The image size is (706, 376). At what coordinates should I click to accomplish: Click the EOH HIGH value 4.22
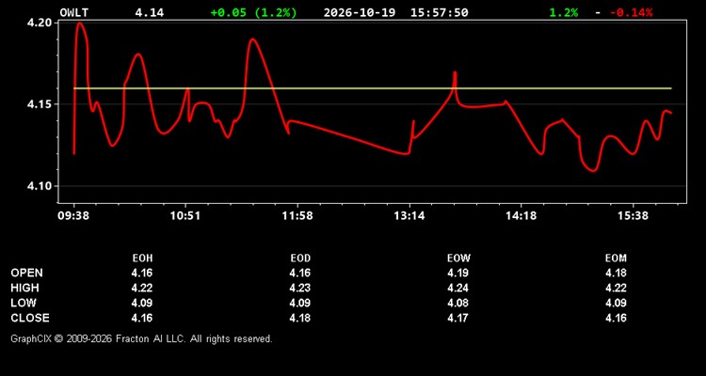(142, 288)
